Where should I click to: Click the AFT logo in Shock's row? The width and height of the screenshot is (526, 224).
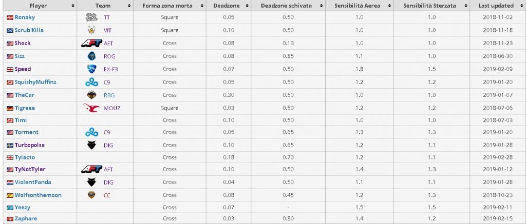91,43
